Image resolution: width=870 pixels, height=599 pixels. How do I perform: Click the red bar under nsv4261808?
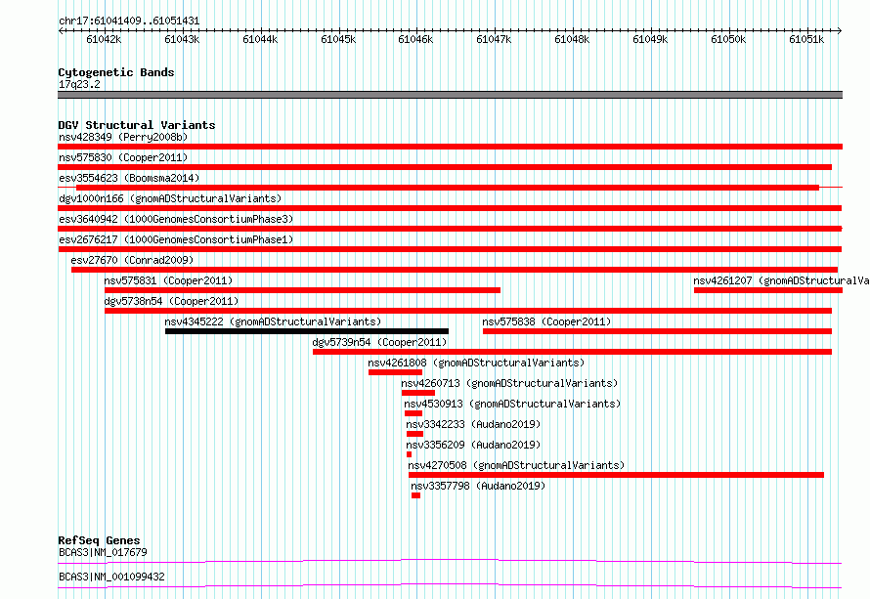396,372
